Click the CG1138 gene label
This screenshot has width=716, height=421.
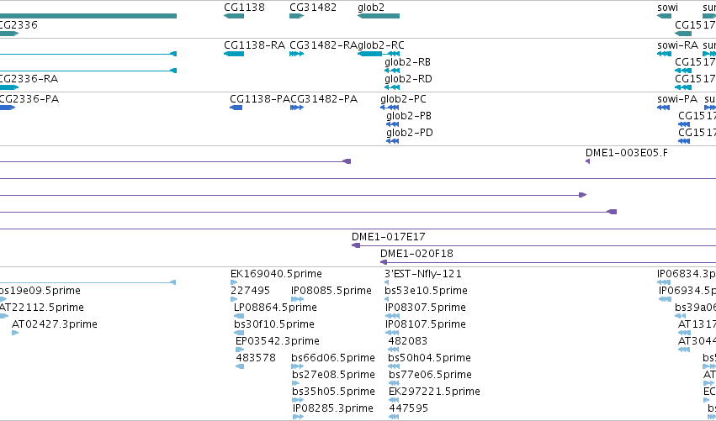pos(244,8)
